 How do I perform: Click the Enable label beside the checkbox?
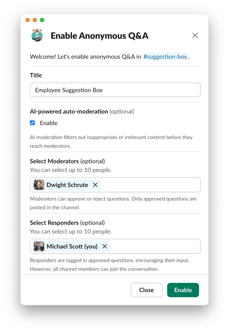coord(49,123)
